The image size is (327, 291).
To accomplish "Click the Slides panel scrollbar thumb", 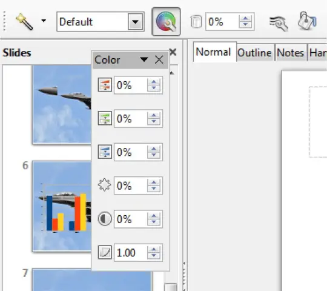I will click(x=170, y=287).
